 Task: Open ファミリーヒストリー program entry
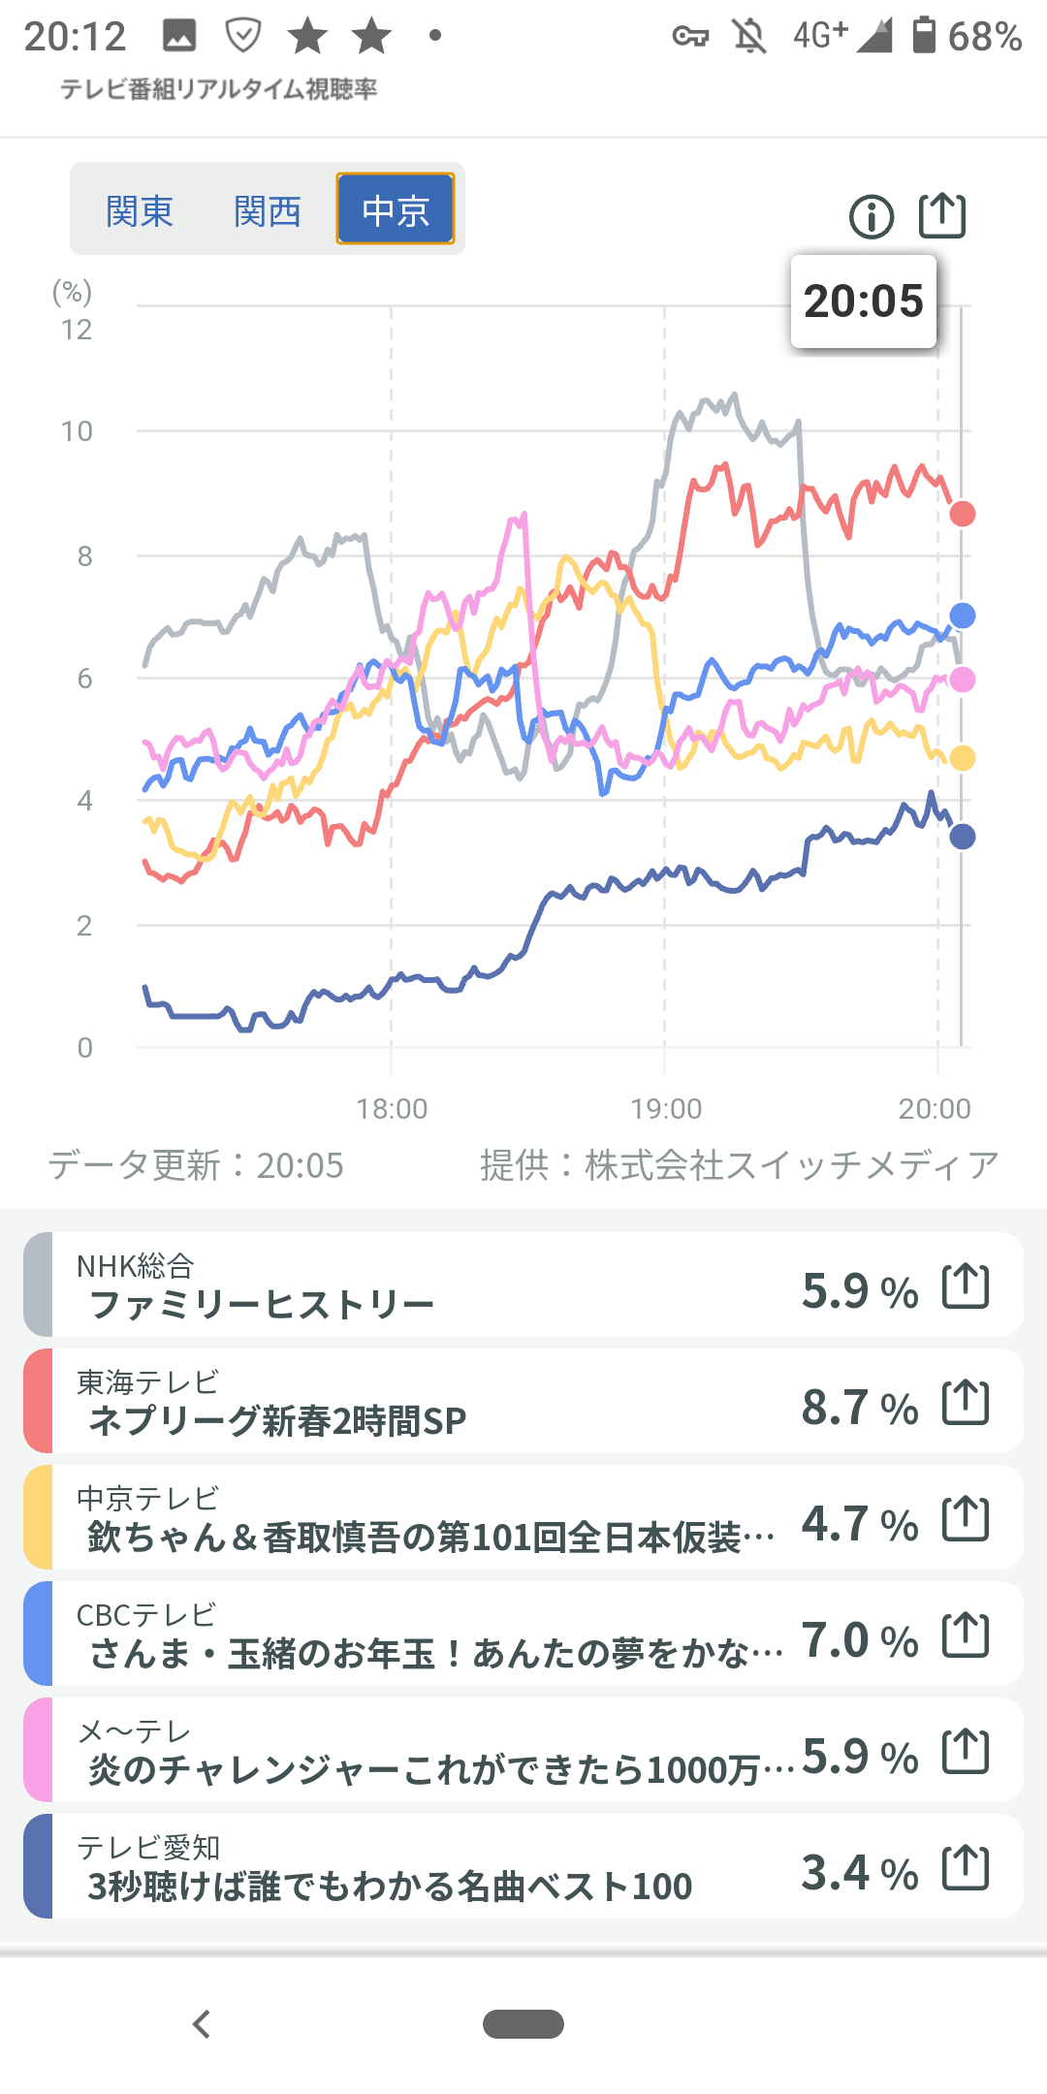coord(262,1305)
